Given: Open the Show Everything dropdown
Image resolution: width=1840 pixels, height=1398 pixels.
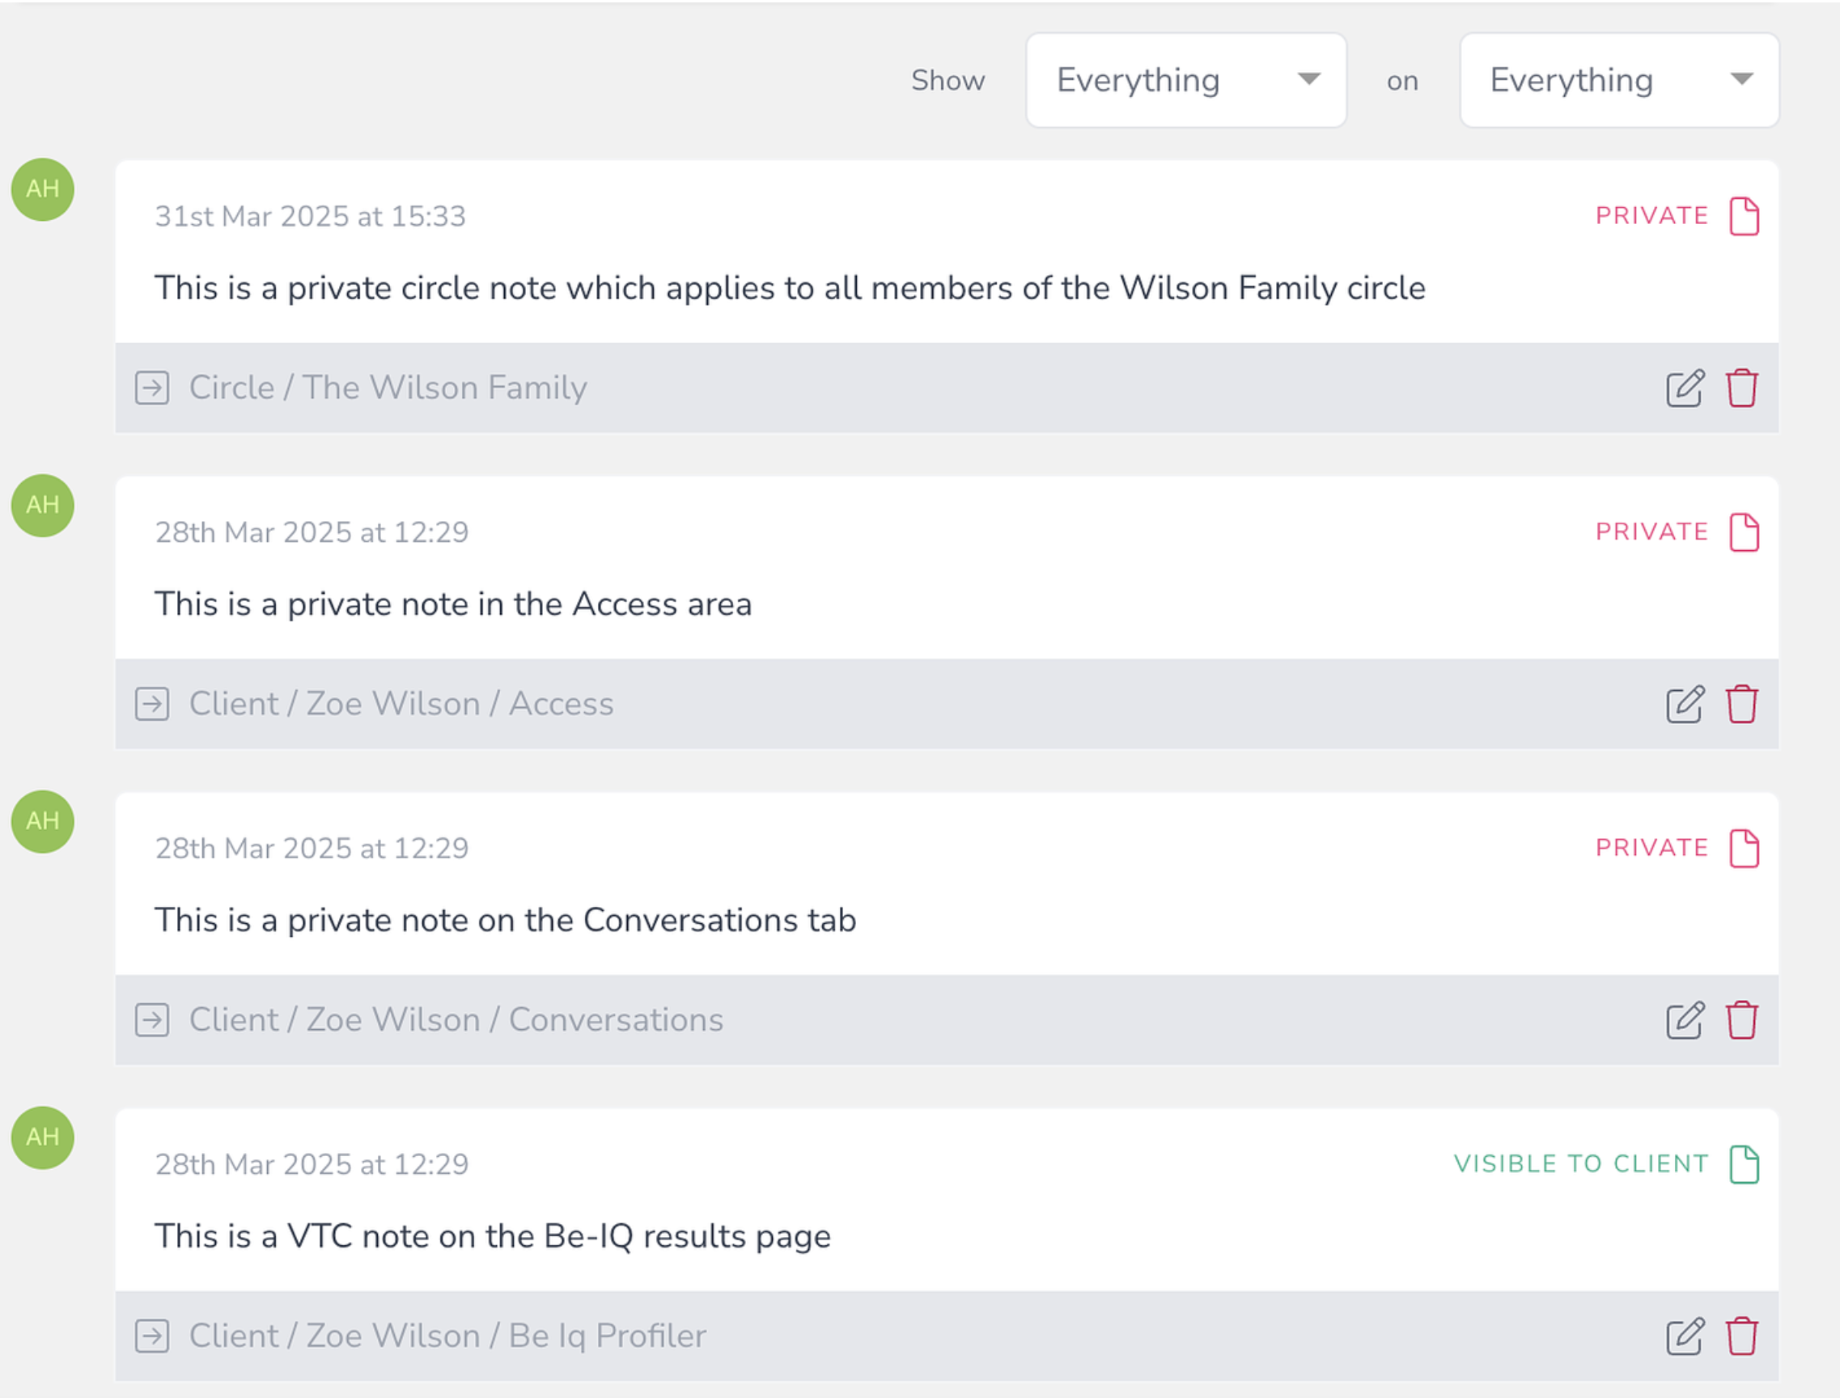Looking at the screenshot, I should point(1186,80).
